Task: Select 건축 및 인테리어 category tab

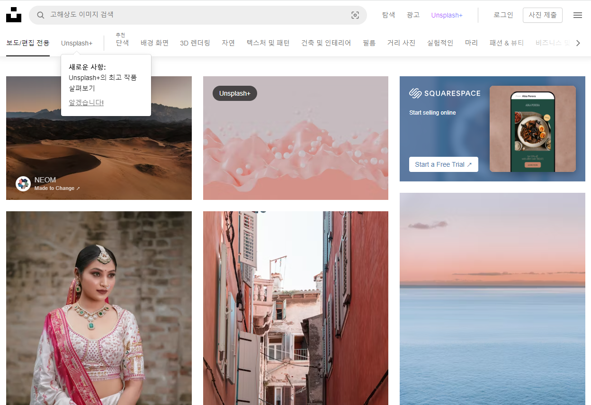Action: pyautogui.click(x=326, y=43)
